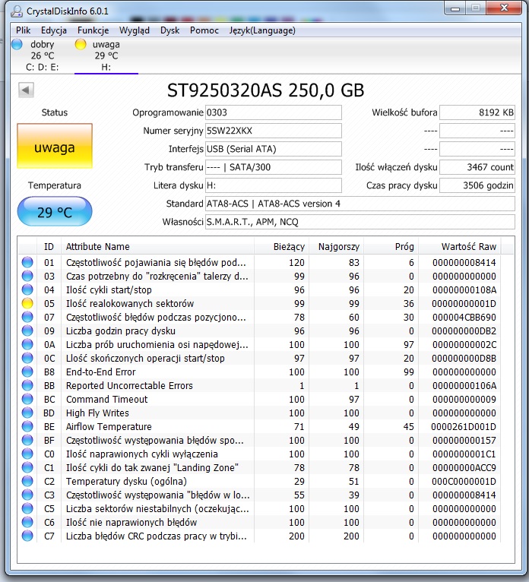Screen dimensions: 529x582
Task: Click the yellow status circle for disk H:
Action: coord(81,44)
